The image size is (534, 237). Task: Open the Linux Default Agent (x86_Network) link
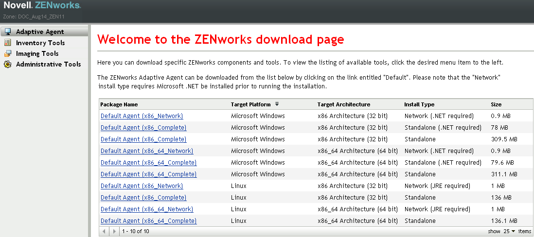(142, 186)
